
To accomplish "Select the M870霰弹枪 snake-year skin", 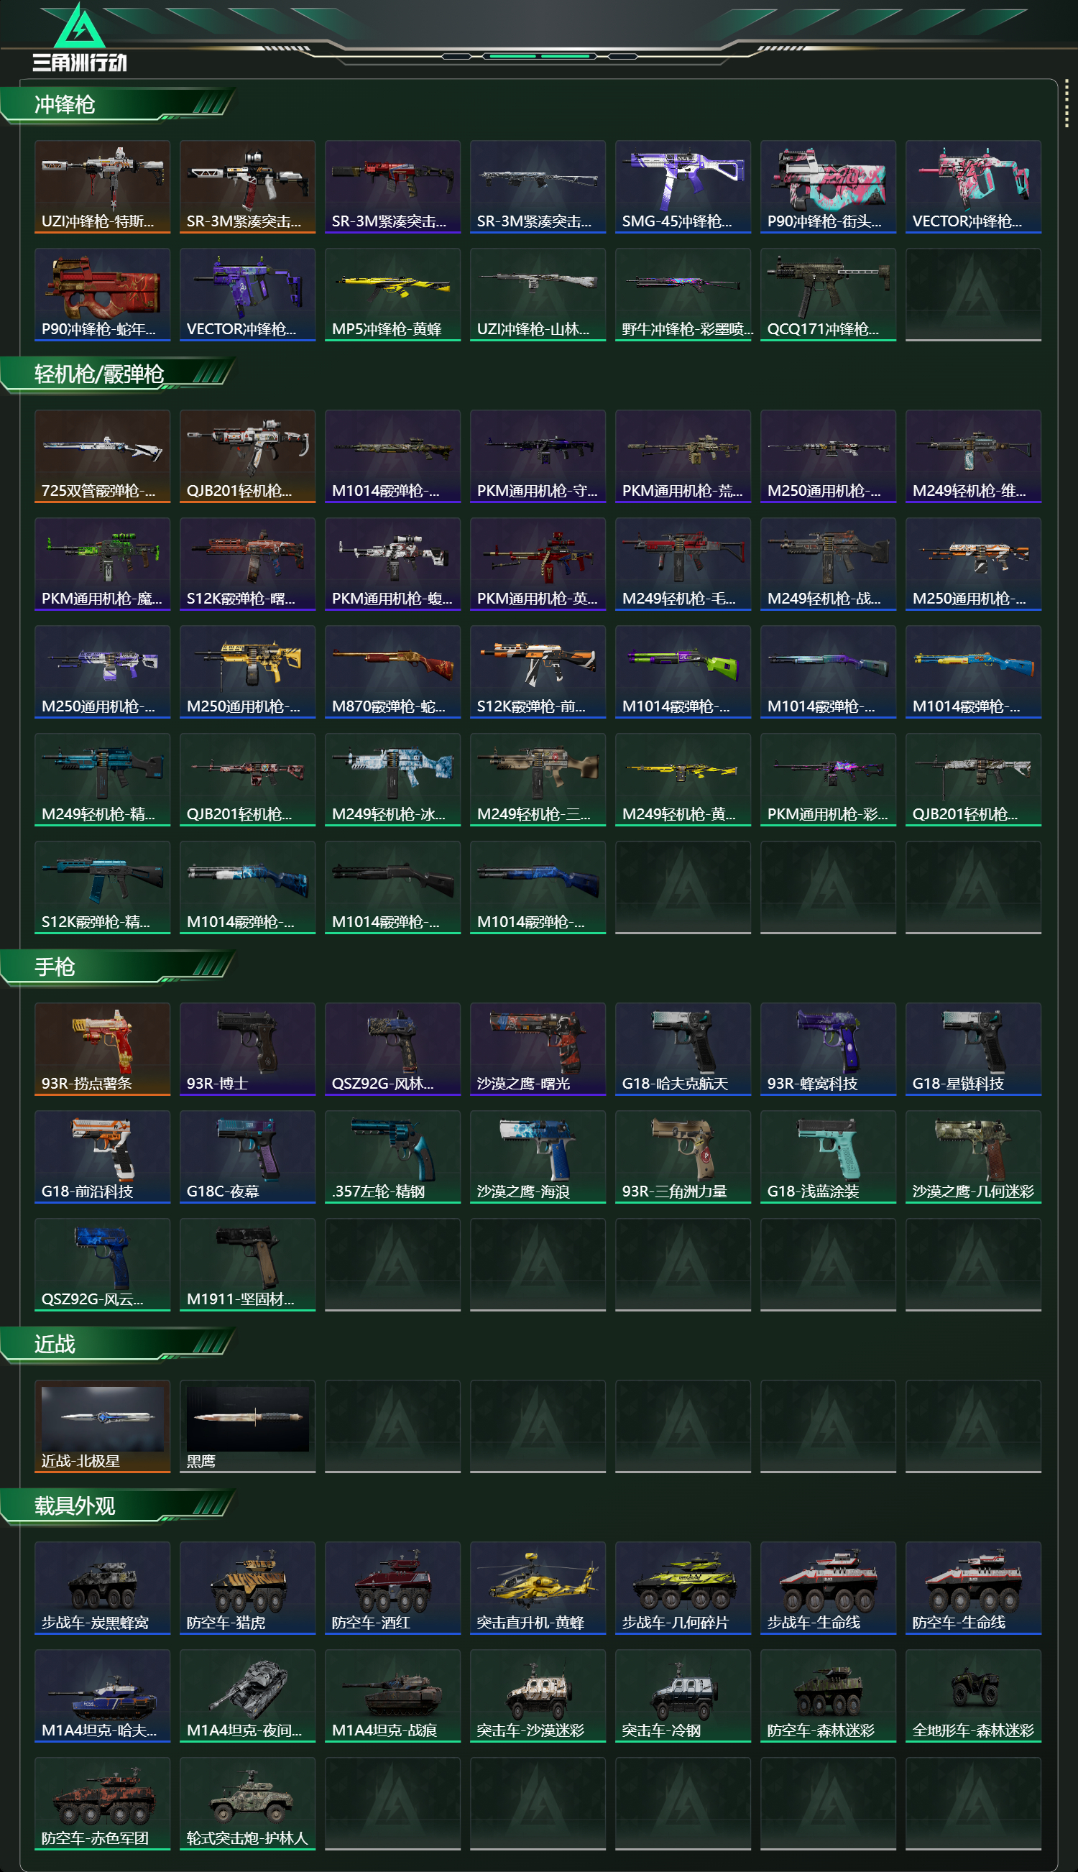I will (392, 671).
